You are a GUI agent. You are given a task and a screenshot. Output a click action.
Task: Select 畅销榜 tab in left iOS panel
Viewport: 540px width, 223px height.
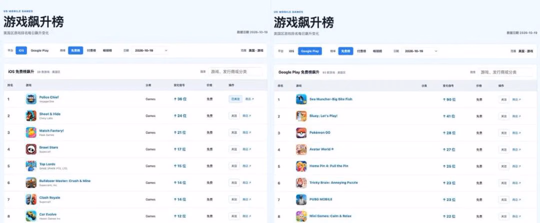[x=107, y=50]
